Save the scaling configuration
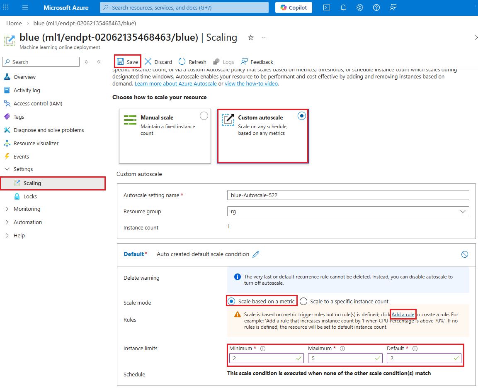 [x=128, y=62]
